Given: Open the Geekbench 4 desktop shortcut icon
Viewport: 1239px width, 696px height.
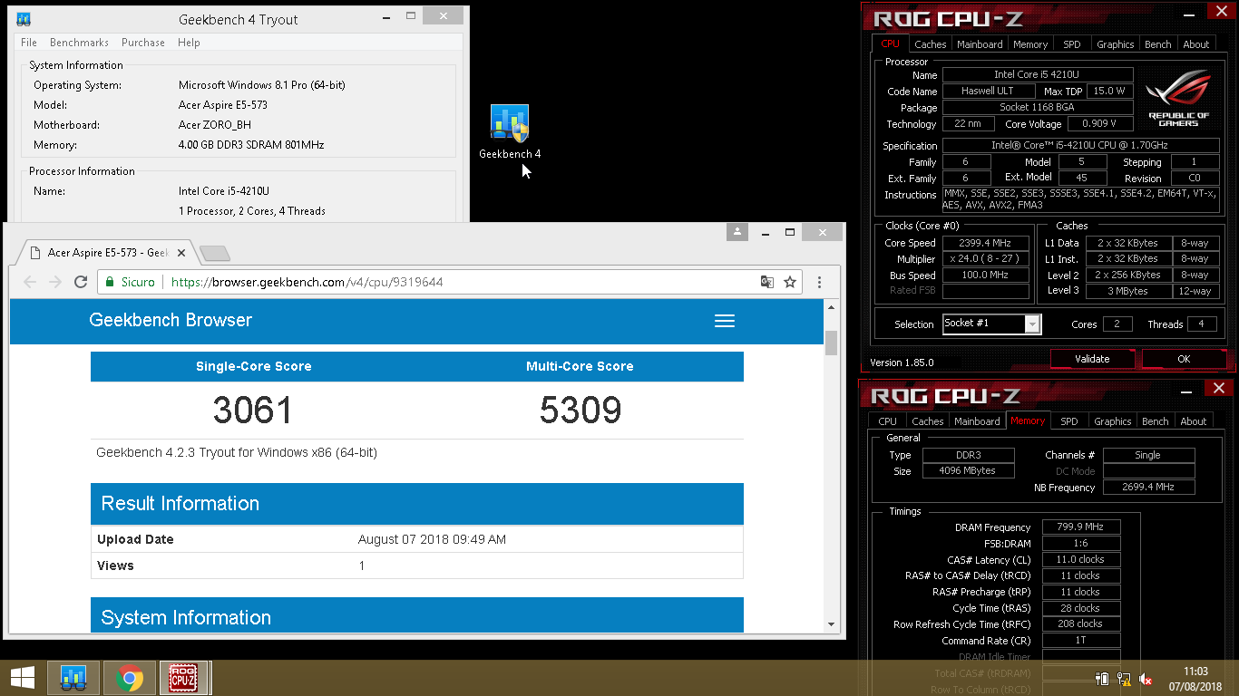Looking at the screenshot, I should click(510, 123).
